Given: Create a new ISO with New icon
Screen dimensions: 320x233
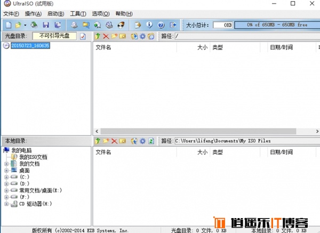Looking at the screenshot, I should (9, 25).
